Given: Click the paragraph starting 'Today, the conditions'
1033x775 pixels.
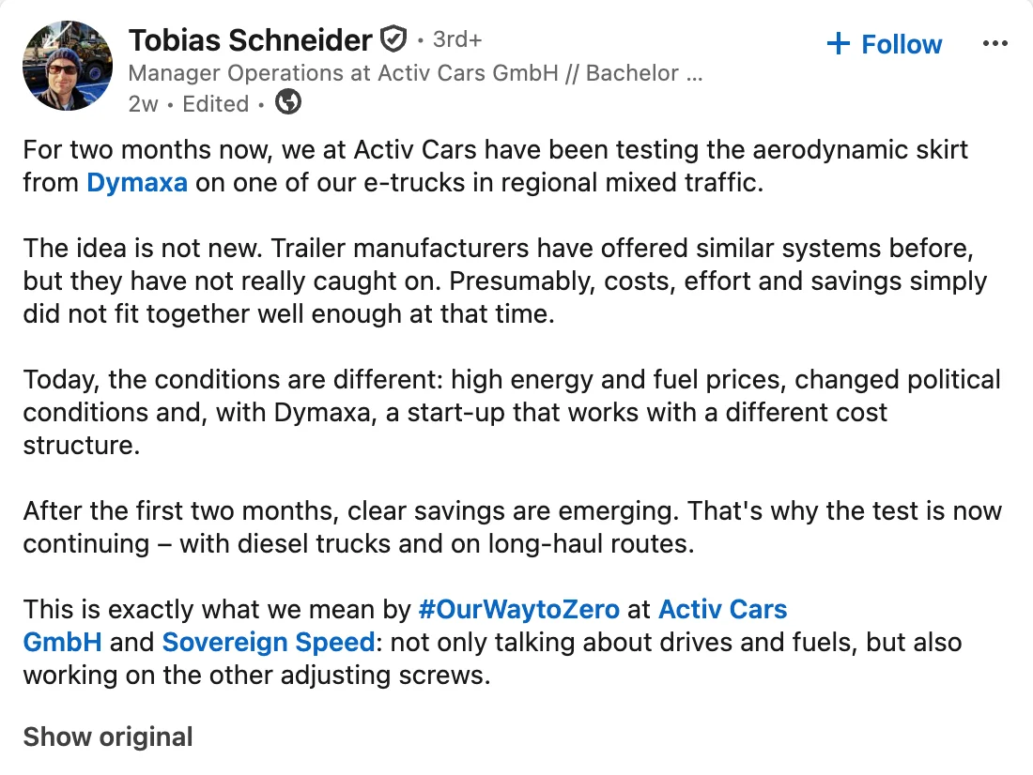Looking at the screenshot, I should click(512, 412).
